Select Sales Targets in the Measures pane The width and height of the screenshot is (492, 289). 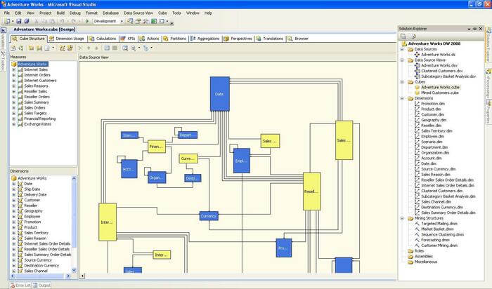35,114
